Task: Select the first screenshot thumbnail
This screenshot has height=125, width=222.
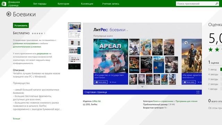Action: coord(75,26)
